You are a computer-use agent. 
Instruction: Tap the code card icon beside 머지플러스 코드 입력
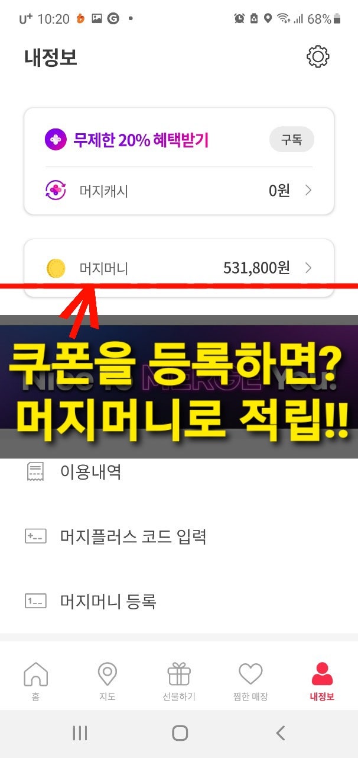35,537
